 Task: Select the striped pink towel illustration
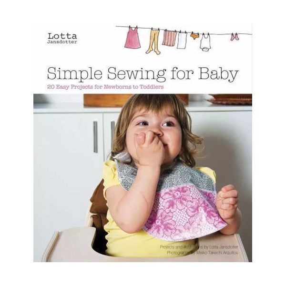click(170, 38)
